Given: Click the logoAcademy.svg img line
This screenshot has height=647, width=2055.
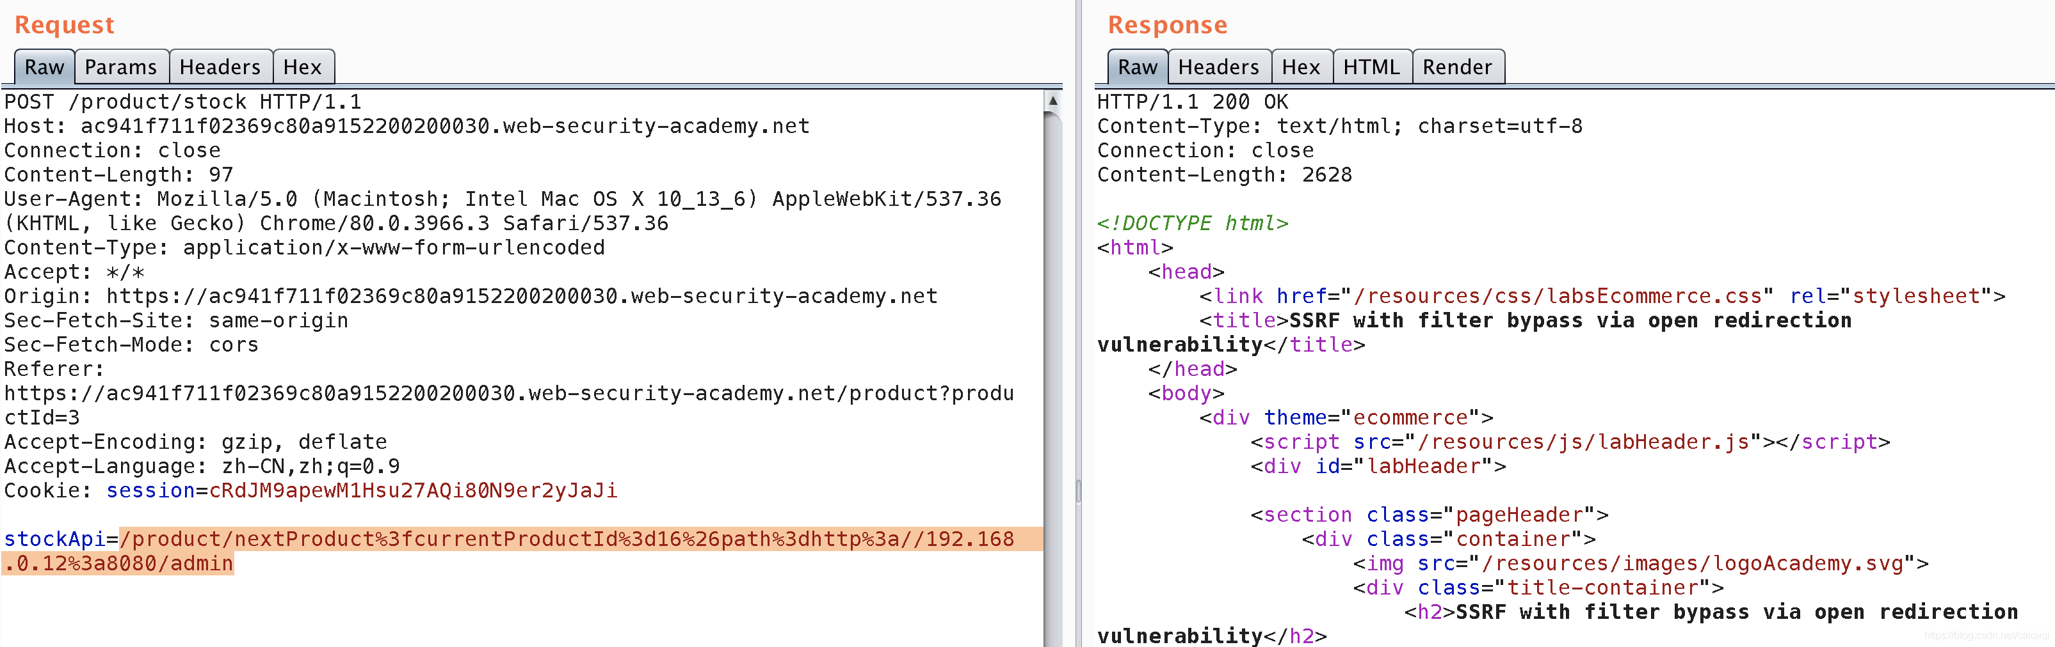Looking at the screenshot, I should coord(1640,563).
